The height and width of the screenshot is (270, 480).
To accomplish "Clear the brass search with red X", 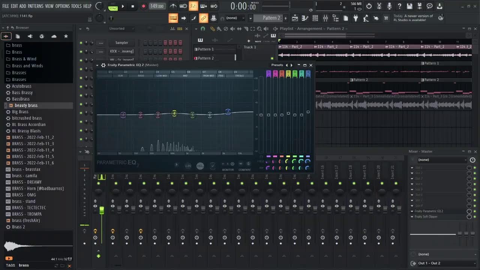I will (69, 265).
